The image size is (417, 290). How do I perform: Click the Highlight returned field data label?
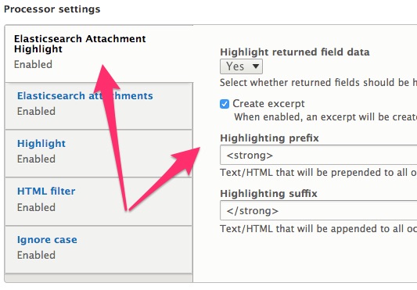pos(295,52)
